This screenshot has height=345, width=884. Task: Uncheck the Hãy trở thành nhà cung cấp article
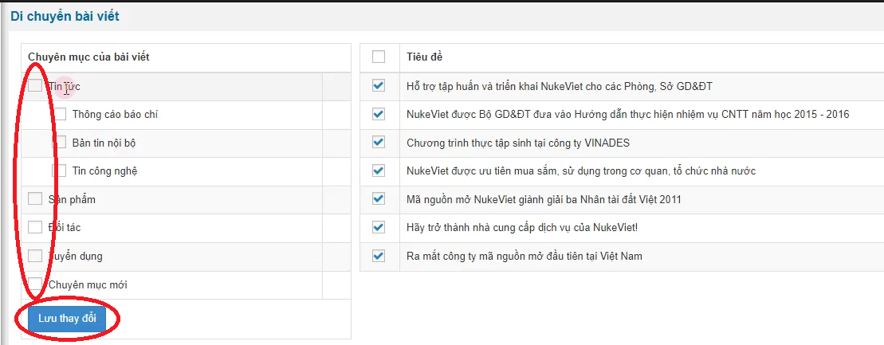tap(379, 227)
